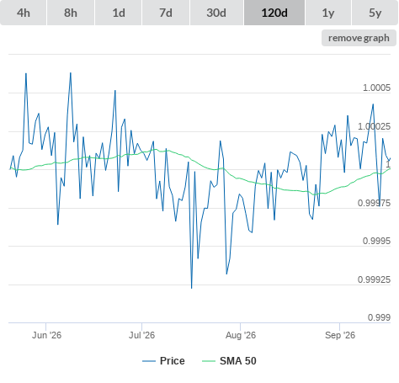Switch chart to 1y range
The width and height of the screenshot is (399, 383).
pos(328,13)
